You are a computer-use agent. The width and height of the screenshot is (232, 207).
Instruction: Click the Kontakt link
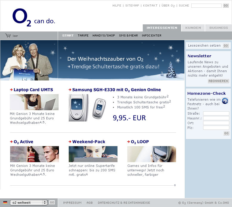pos(150,6)
